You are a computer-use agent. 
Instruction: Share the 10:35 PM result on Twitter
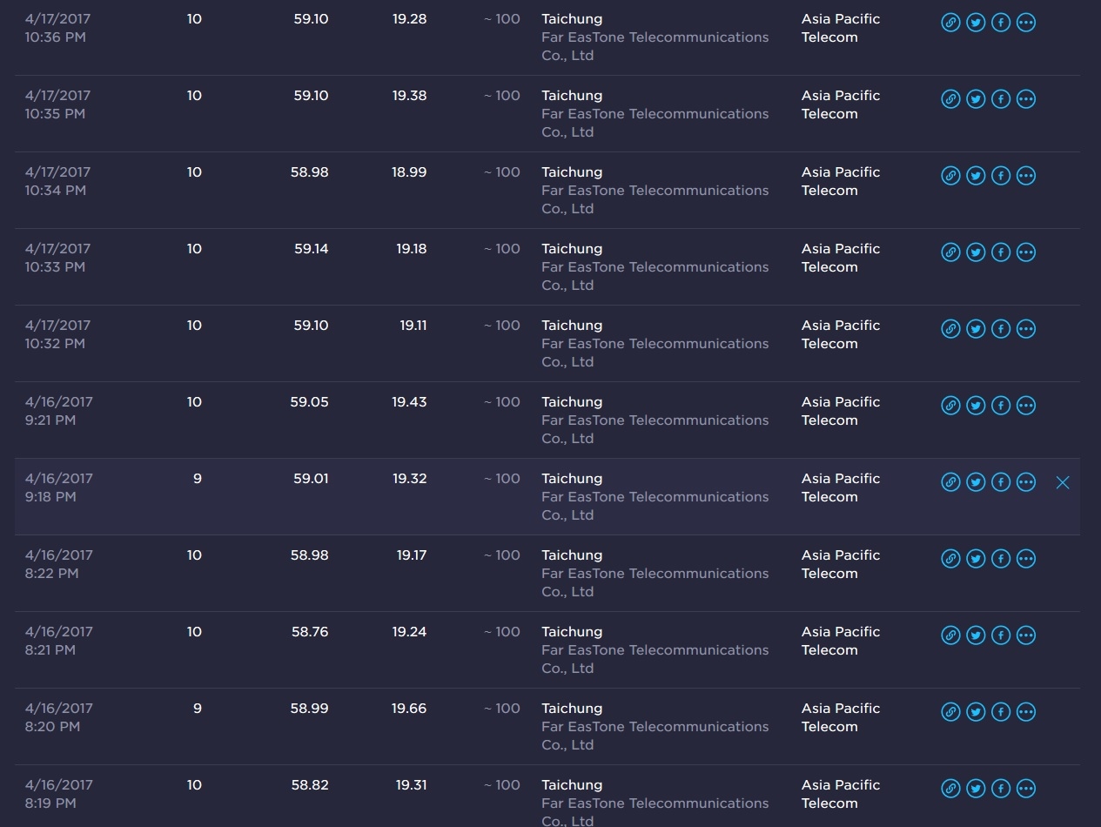[976, 99]
